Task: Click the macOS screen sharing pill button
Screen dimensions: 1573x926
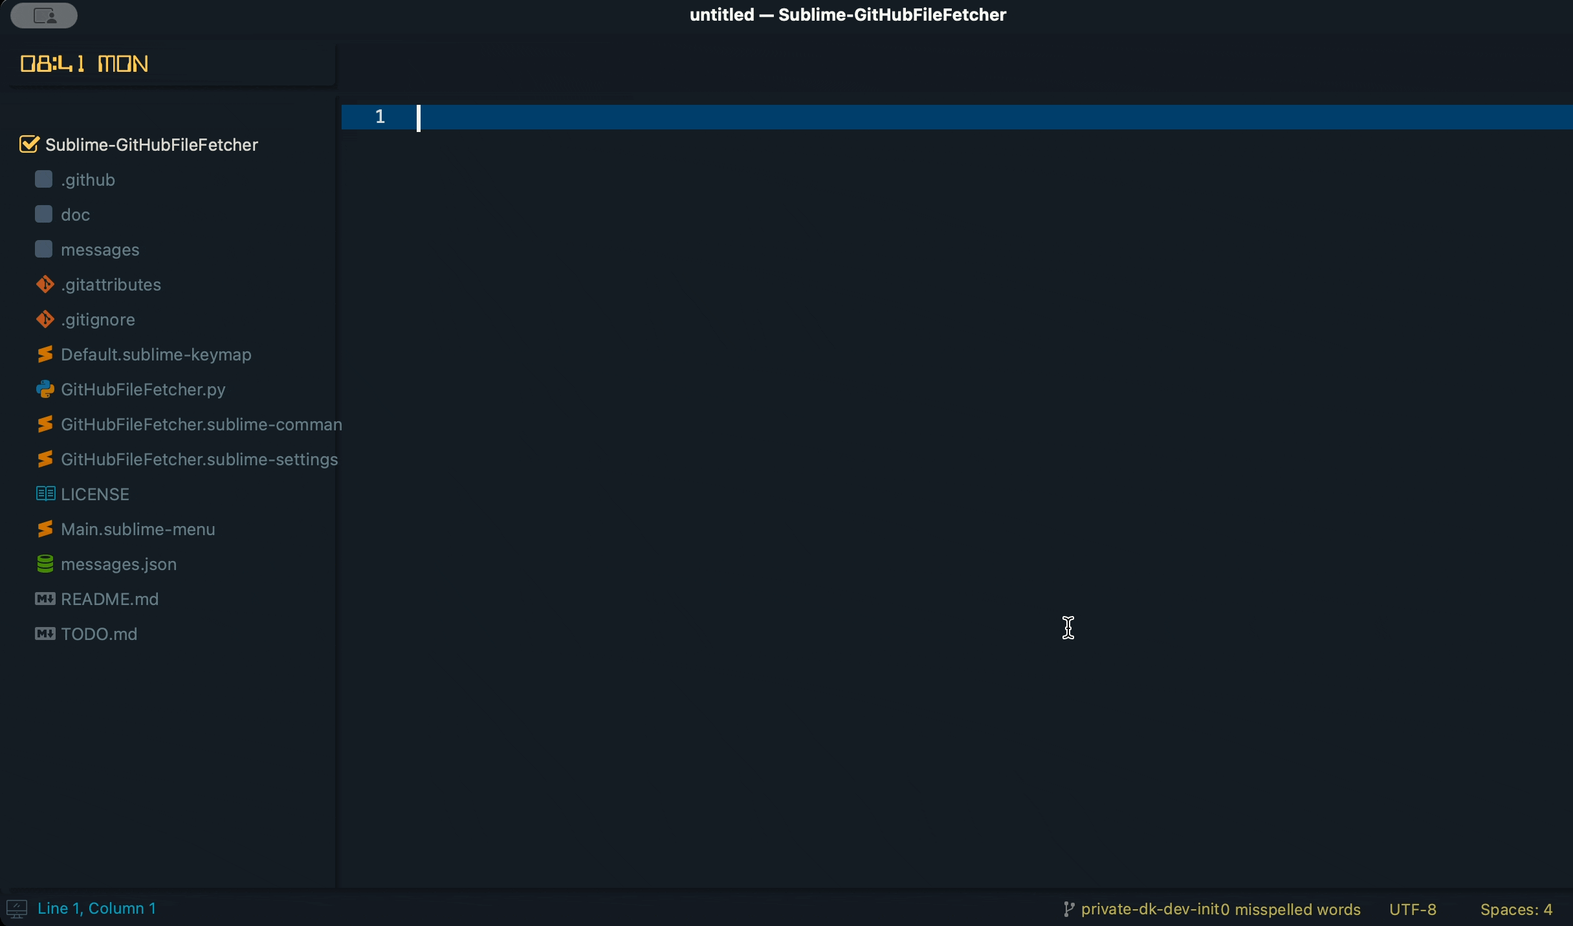Action: [44, 16]
